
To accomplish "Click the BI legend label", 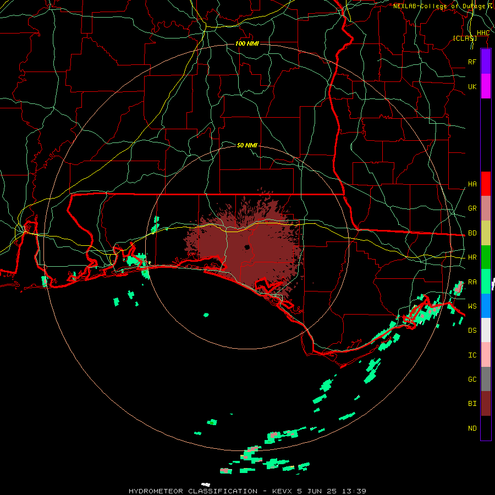I will click(472, 404).
